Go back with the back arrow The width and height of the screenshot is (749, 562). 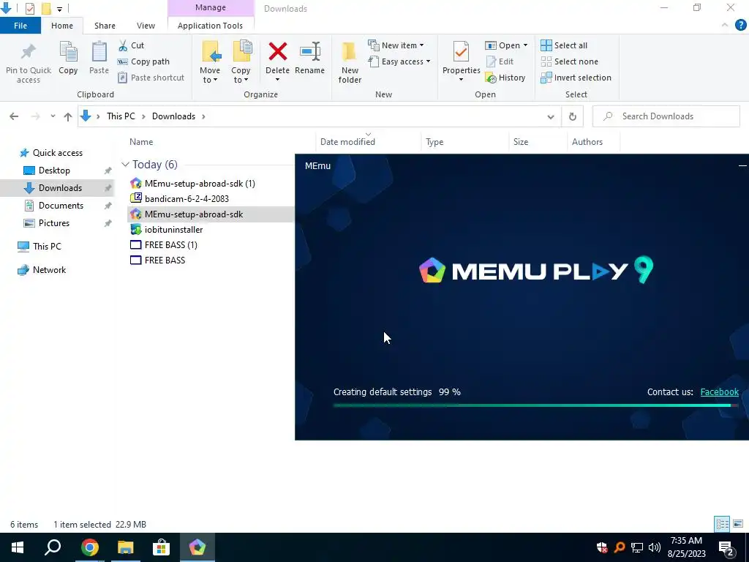point(14,116)
